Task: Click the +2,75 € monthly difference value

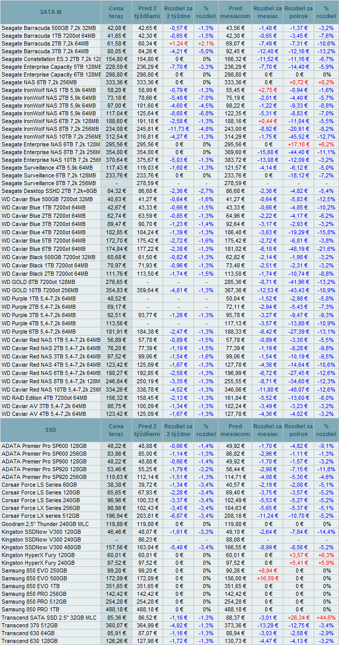Action: coord(268,90)
